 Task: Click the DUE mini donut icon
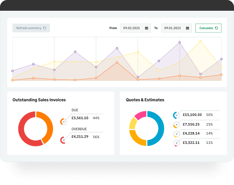click(63, 121)
